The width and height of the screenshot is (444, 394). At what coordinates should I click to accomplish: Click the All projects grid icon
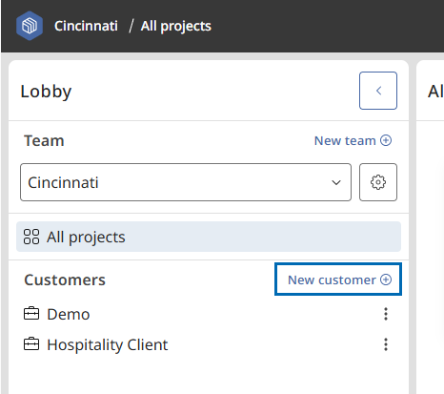(31, 237)
